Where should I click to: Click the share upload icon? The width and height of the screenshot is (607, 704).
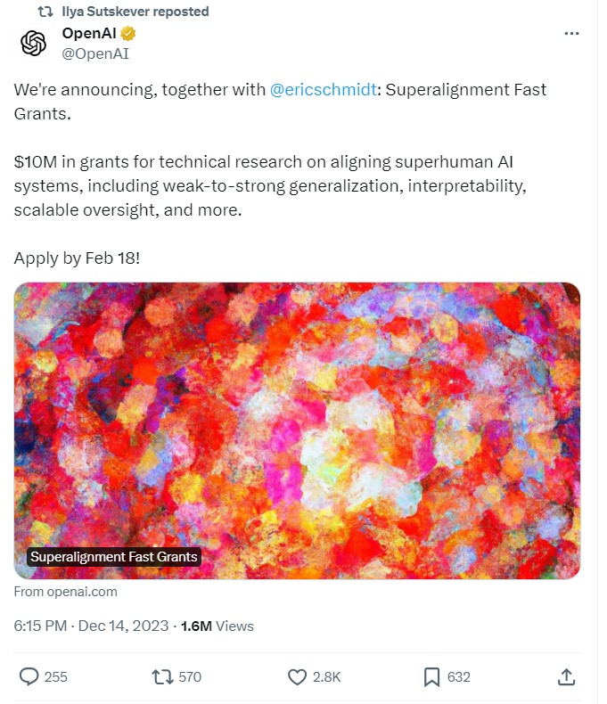[x=566, y=677]
